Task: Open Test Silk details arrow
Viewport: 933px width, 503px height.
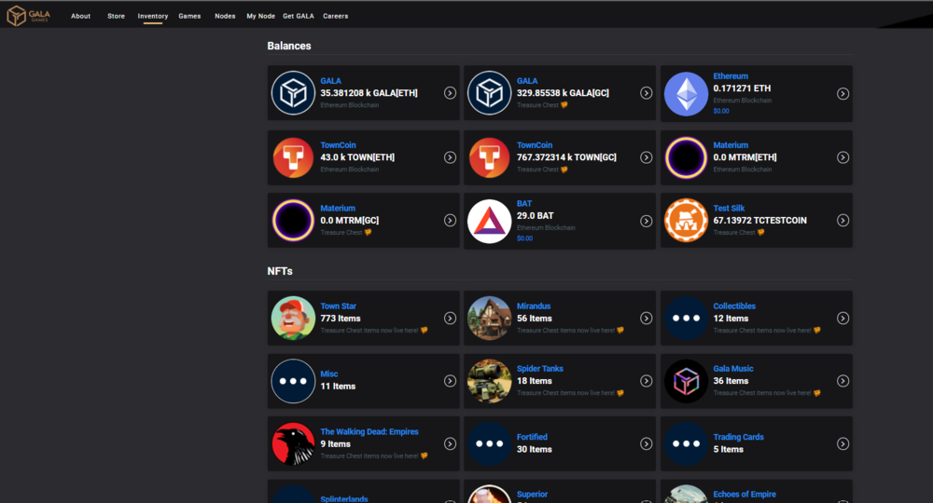Action: point(843,221)
